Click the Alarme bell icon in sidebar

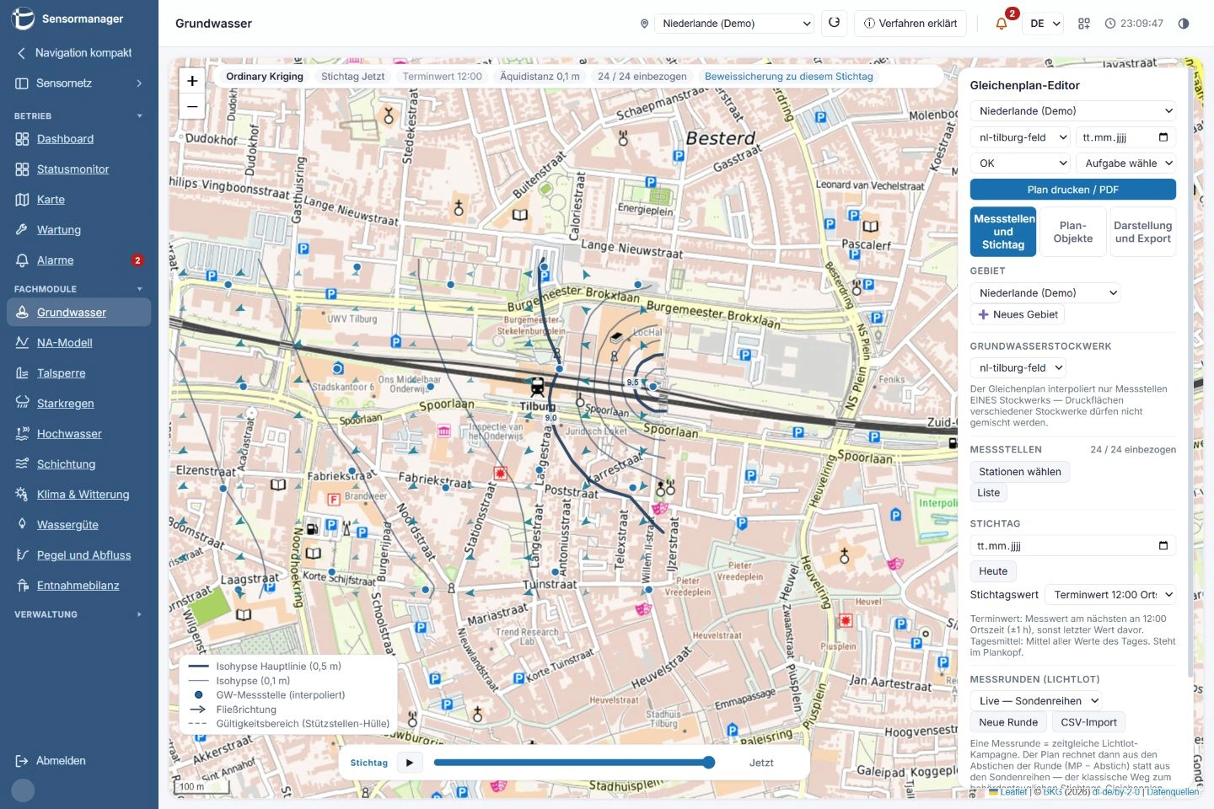point(22,260)
